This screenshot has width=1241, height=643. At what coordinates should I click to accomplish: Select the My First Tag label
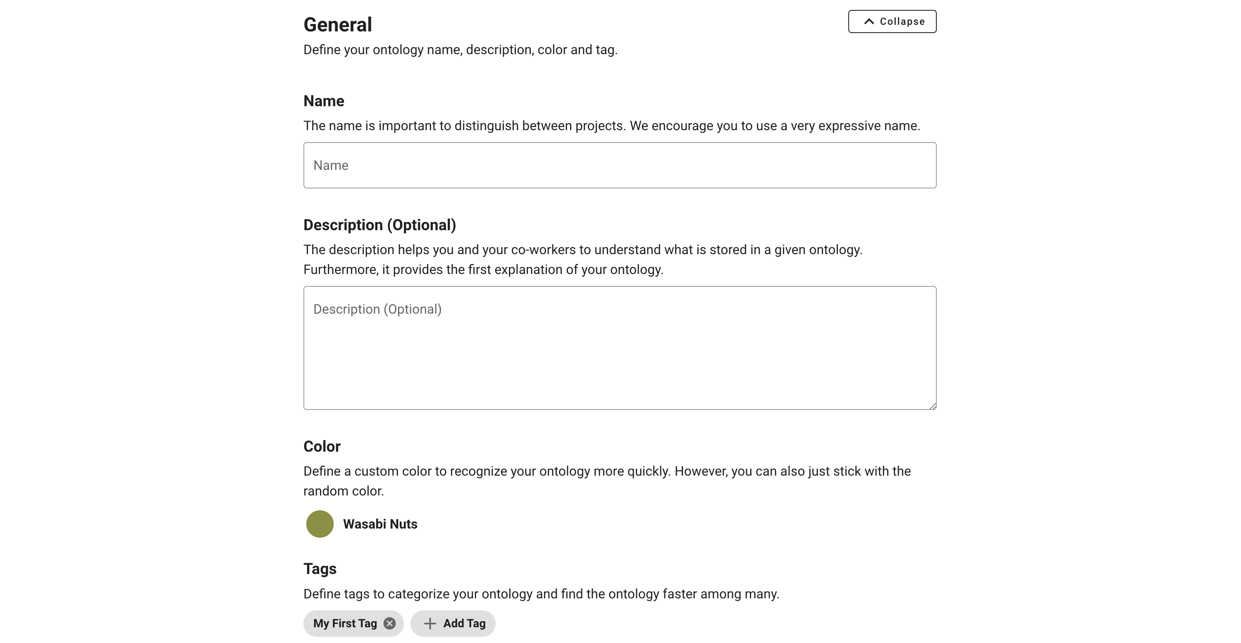345,623
